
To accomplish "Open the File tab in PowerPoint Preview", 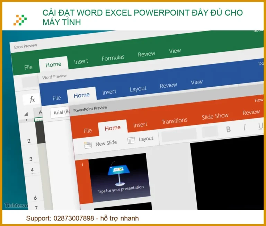I will click(x=88, y=131).
